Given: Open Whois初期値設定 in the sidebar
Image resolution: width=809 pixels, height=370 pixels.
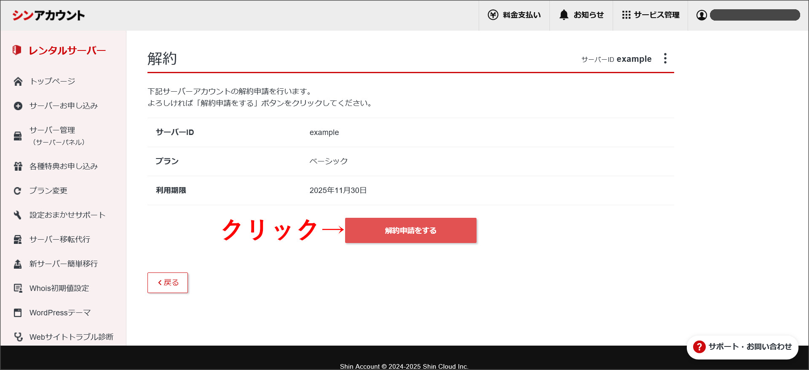Looking at the screenshot, I should tap(59, 288).
